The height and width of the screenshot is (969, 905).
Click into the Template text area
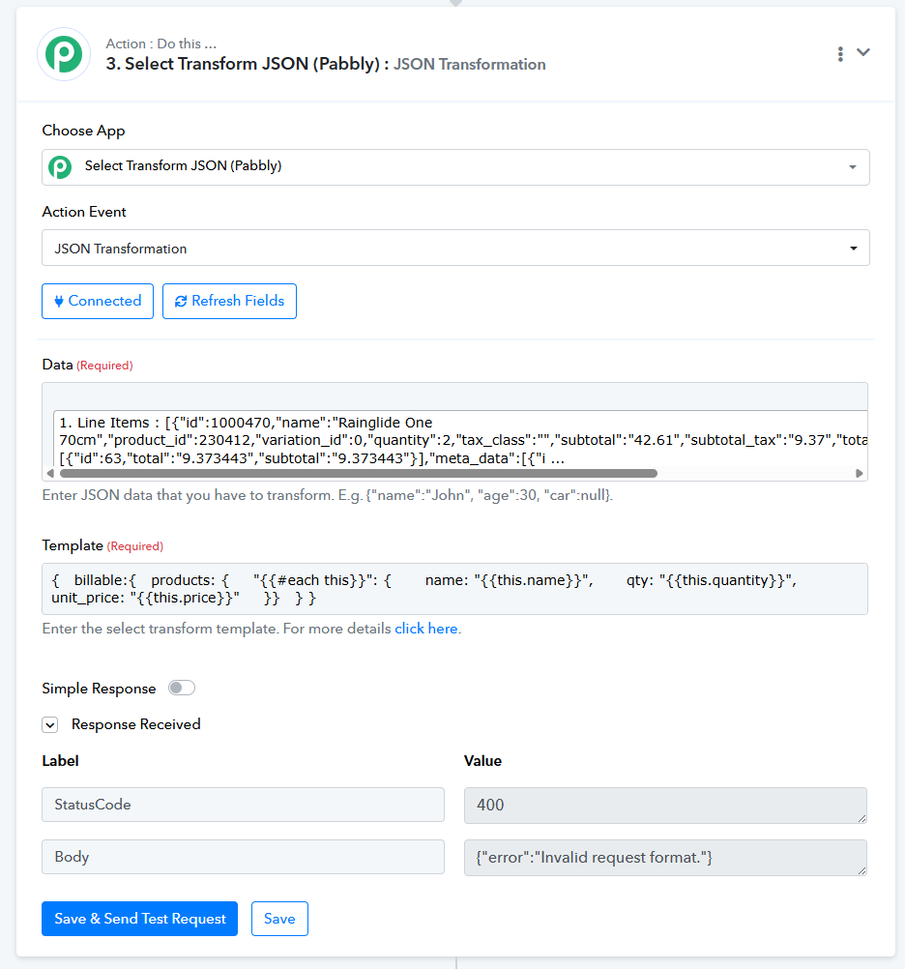pos(454,589)
